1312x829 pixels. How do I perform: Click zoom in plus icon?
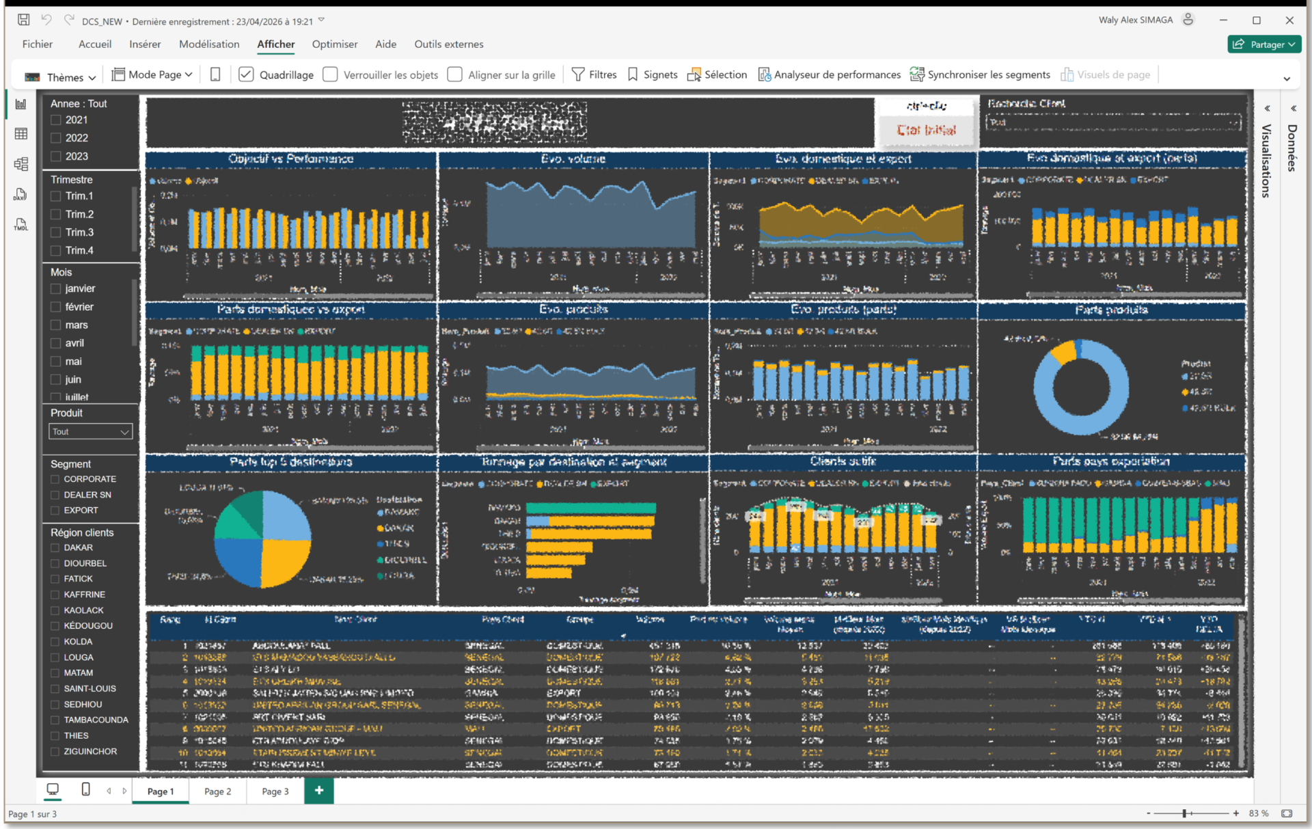[x=1236, y=813]
